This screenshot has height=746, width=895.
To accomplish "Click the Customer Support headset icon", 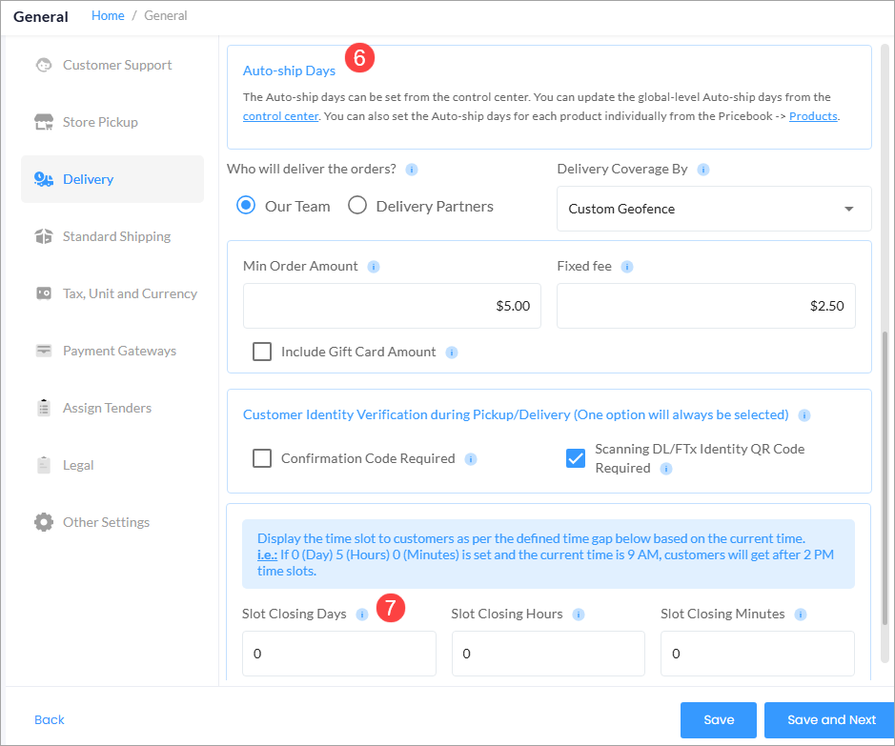I will pos(44,65).
